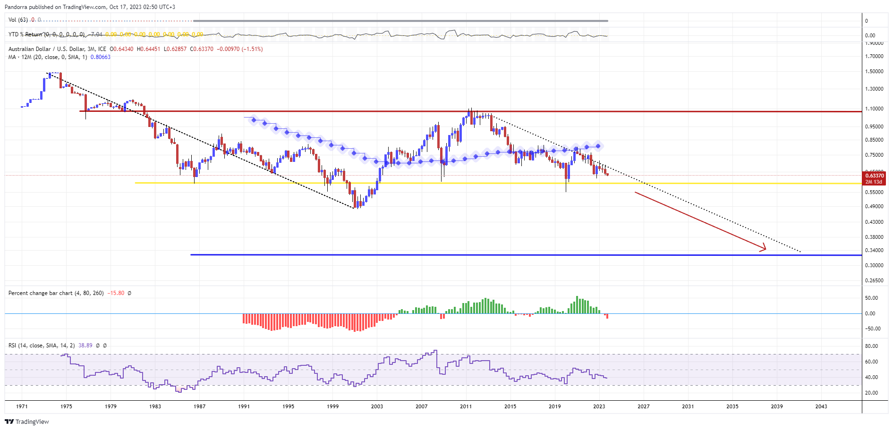Click the 0.49000 price axis label
Screen dimensions: 893x430
874,206
